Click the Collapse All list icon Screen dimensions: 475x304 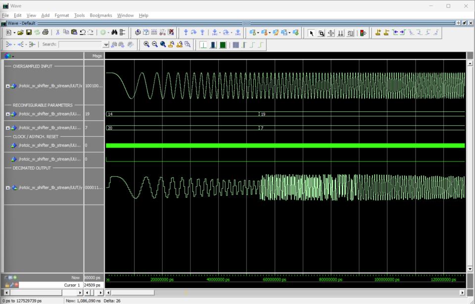[x=122, y=33]
